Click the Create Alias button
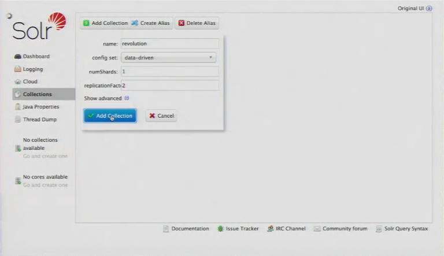 coord(150,23)
